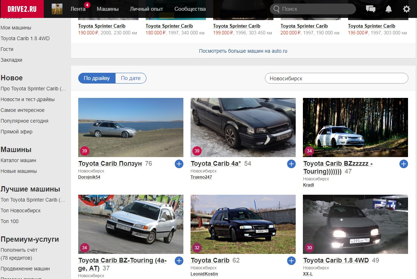Screen dimensions: 417x279
Task: Open user LeonidKostin profile
Action: click(x=204, y=274)
